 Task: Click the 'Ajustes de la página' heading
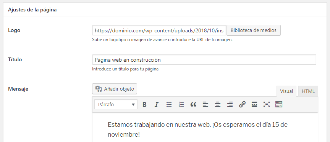coord(32,10)
